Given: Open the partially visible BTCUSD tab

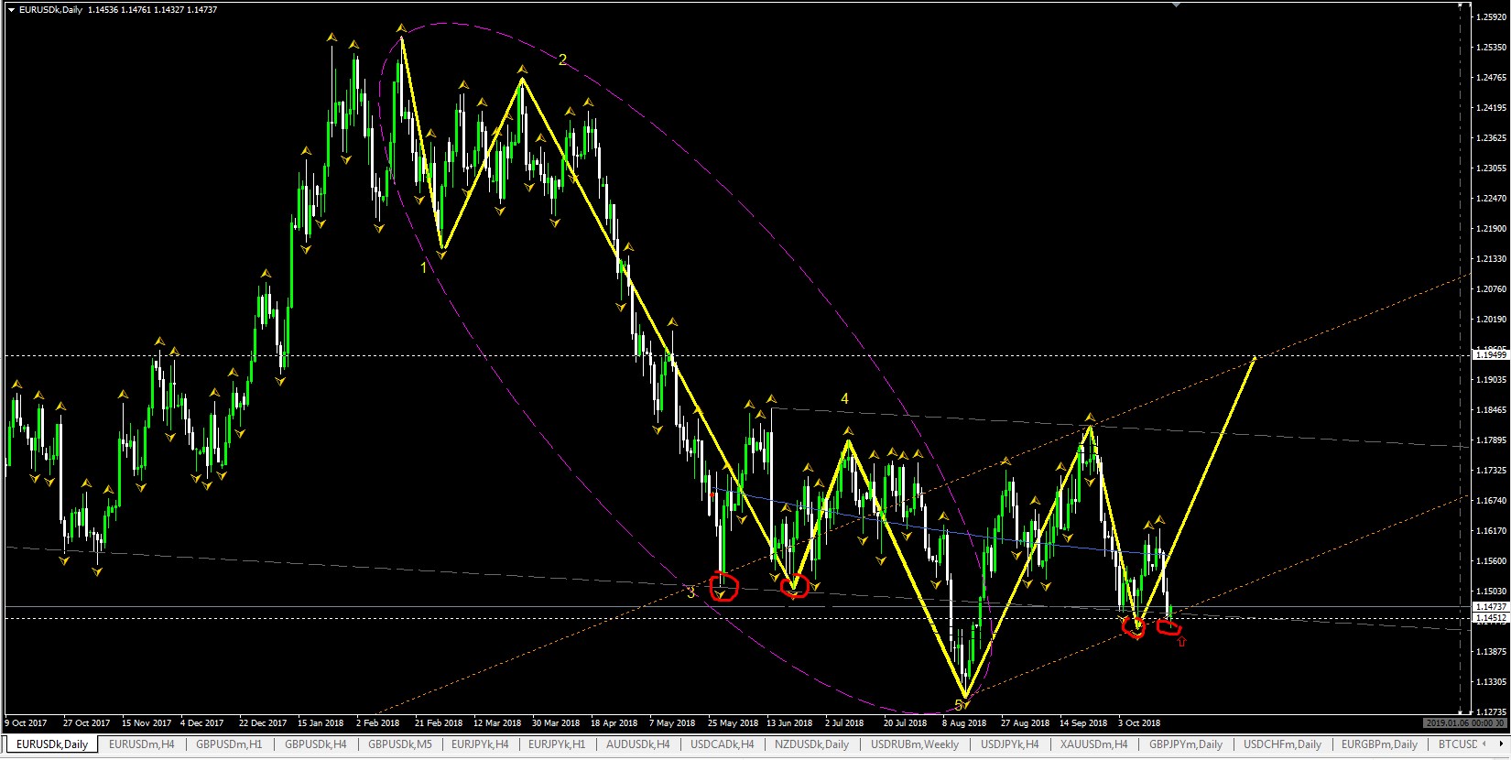Looking at the screenshot, I should click(x=1457, y=744).
